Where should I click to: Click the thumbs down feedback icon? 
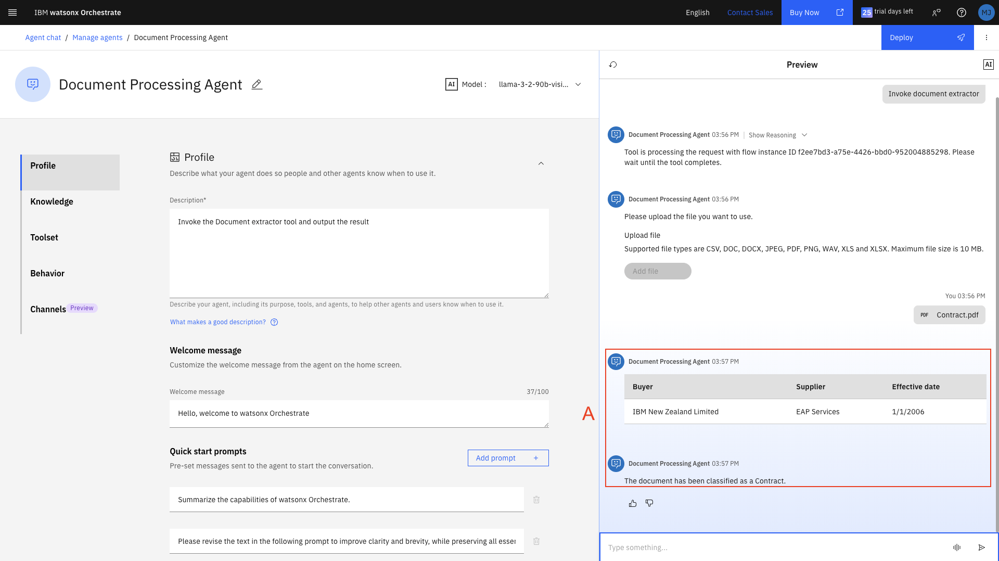[x=649, y=503]
